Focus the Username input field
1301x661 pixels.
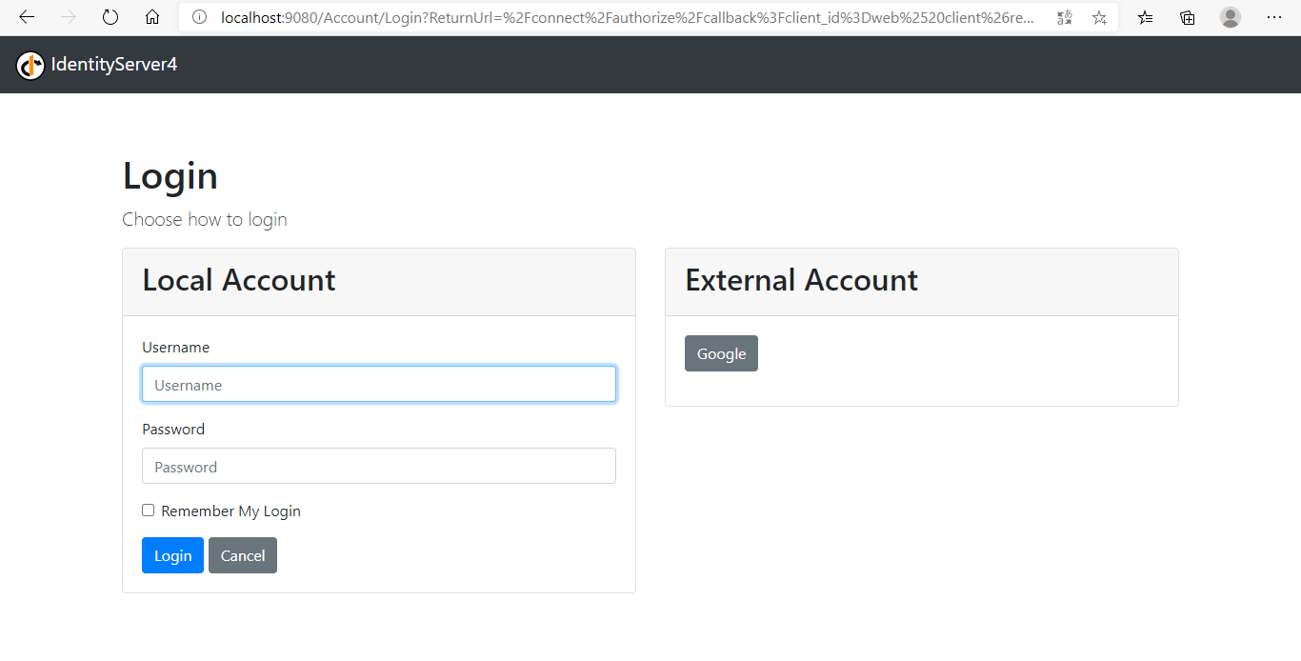(x=379, y=384)
